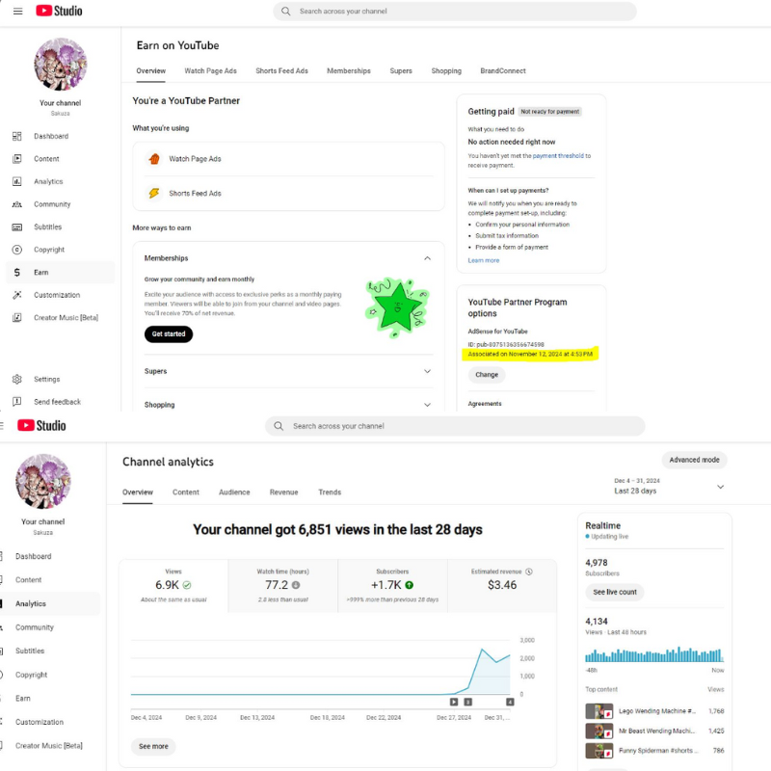Open Revenue tab in Channel analytics
This screenshot has width=771, height=771.
283,492
